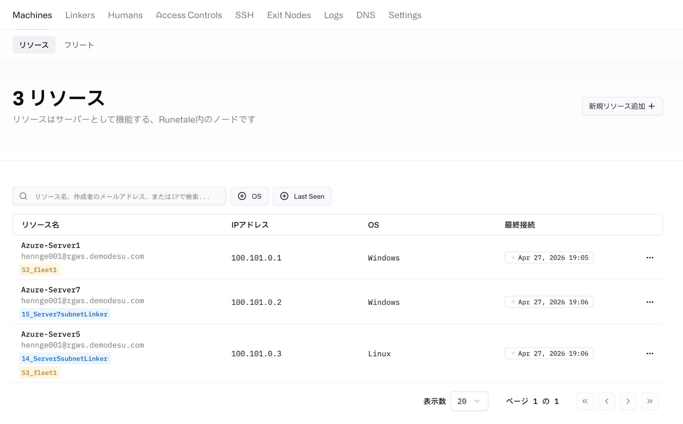The width and height of the screenshot is (683, 424).
Task: Click the OS column header
Action: point(374,225)
